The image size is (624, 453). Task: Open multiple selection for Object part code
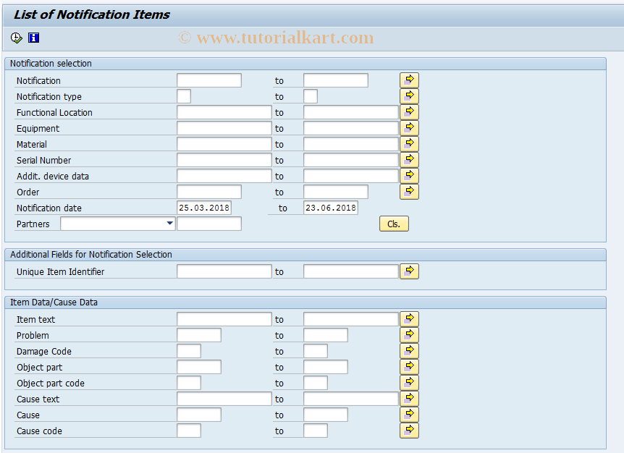[409, 382]
